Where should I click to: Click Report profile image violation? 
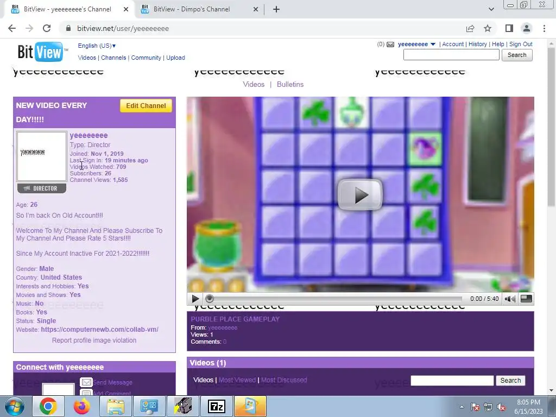94,340
